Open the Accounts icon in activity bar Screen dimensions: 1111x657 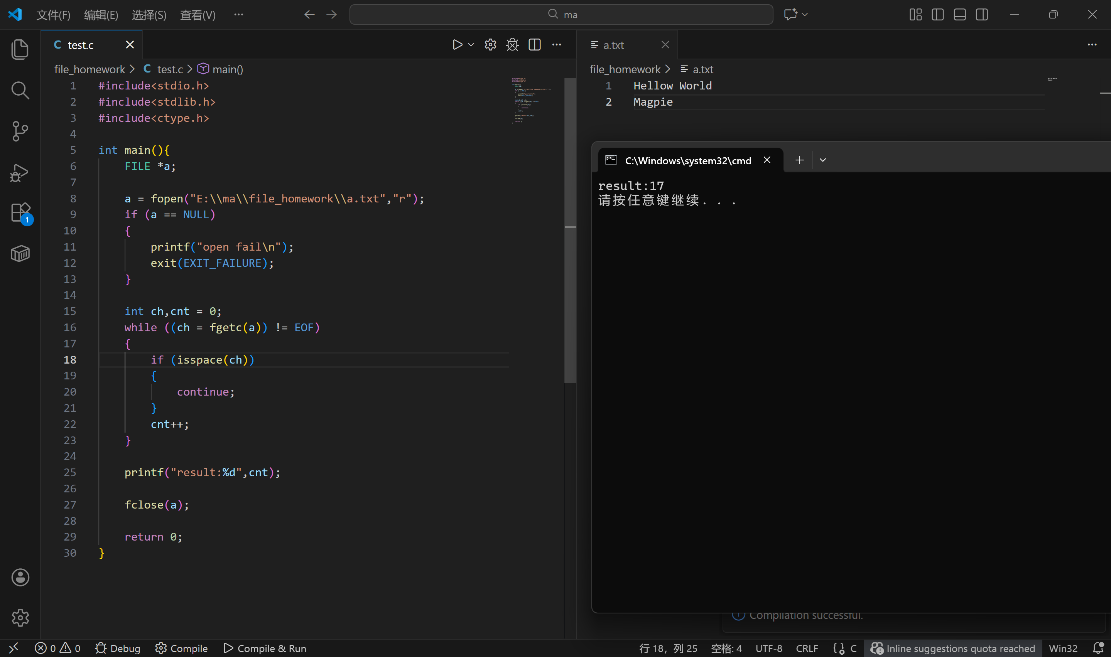(20, 577)
